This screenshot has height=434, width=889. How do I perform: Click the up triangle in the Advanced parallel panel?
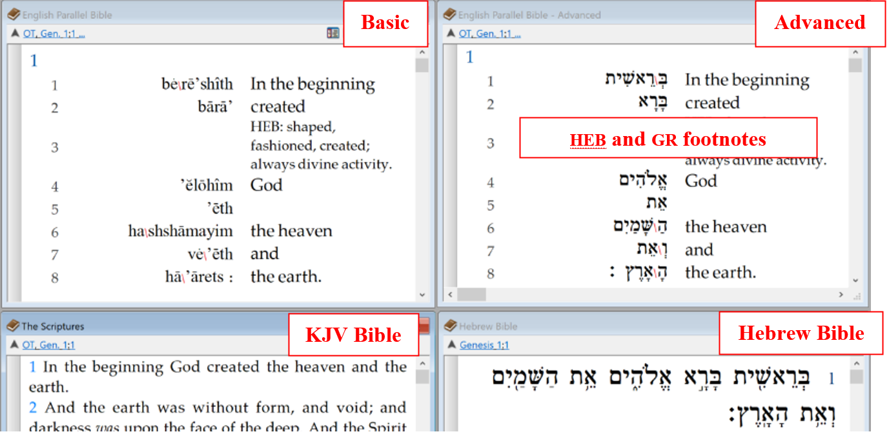450,34
